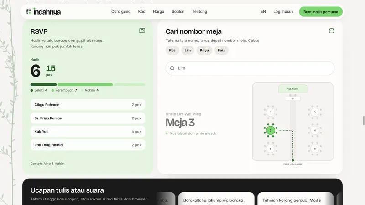
Task: Click the Pintu Masuk entrance dot
Action: [292, 160]
